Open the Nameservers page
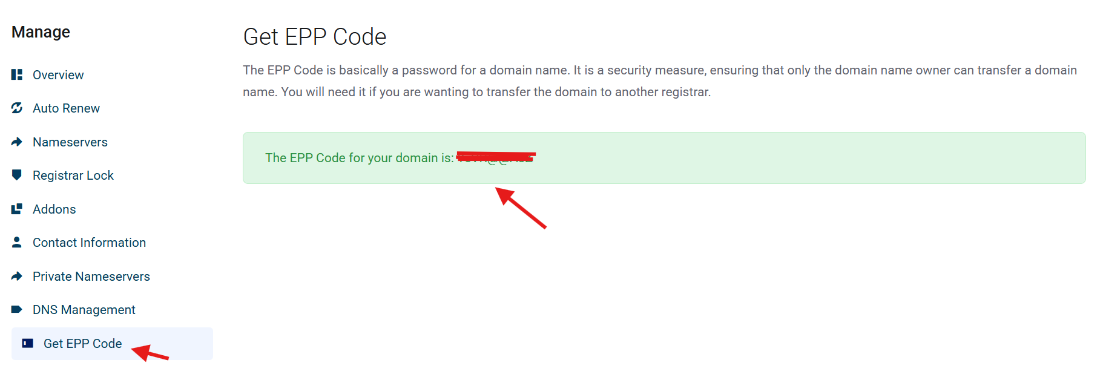Screen dimensions: 1103x380 70,142
